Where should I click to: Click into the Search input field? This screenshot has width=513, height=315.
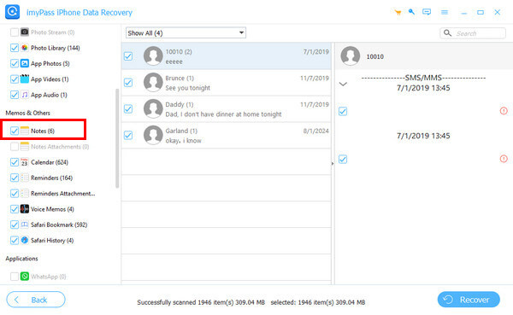pos(473,33)
